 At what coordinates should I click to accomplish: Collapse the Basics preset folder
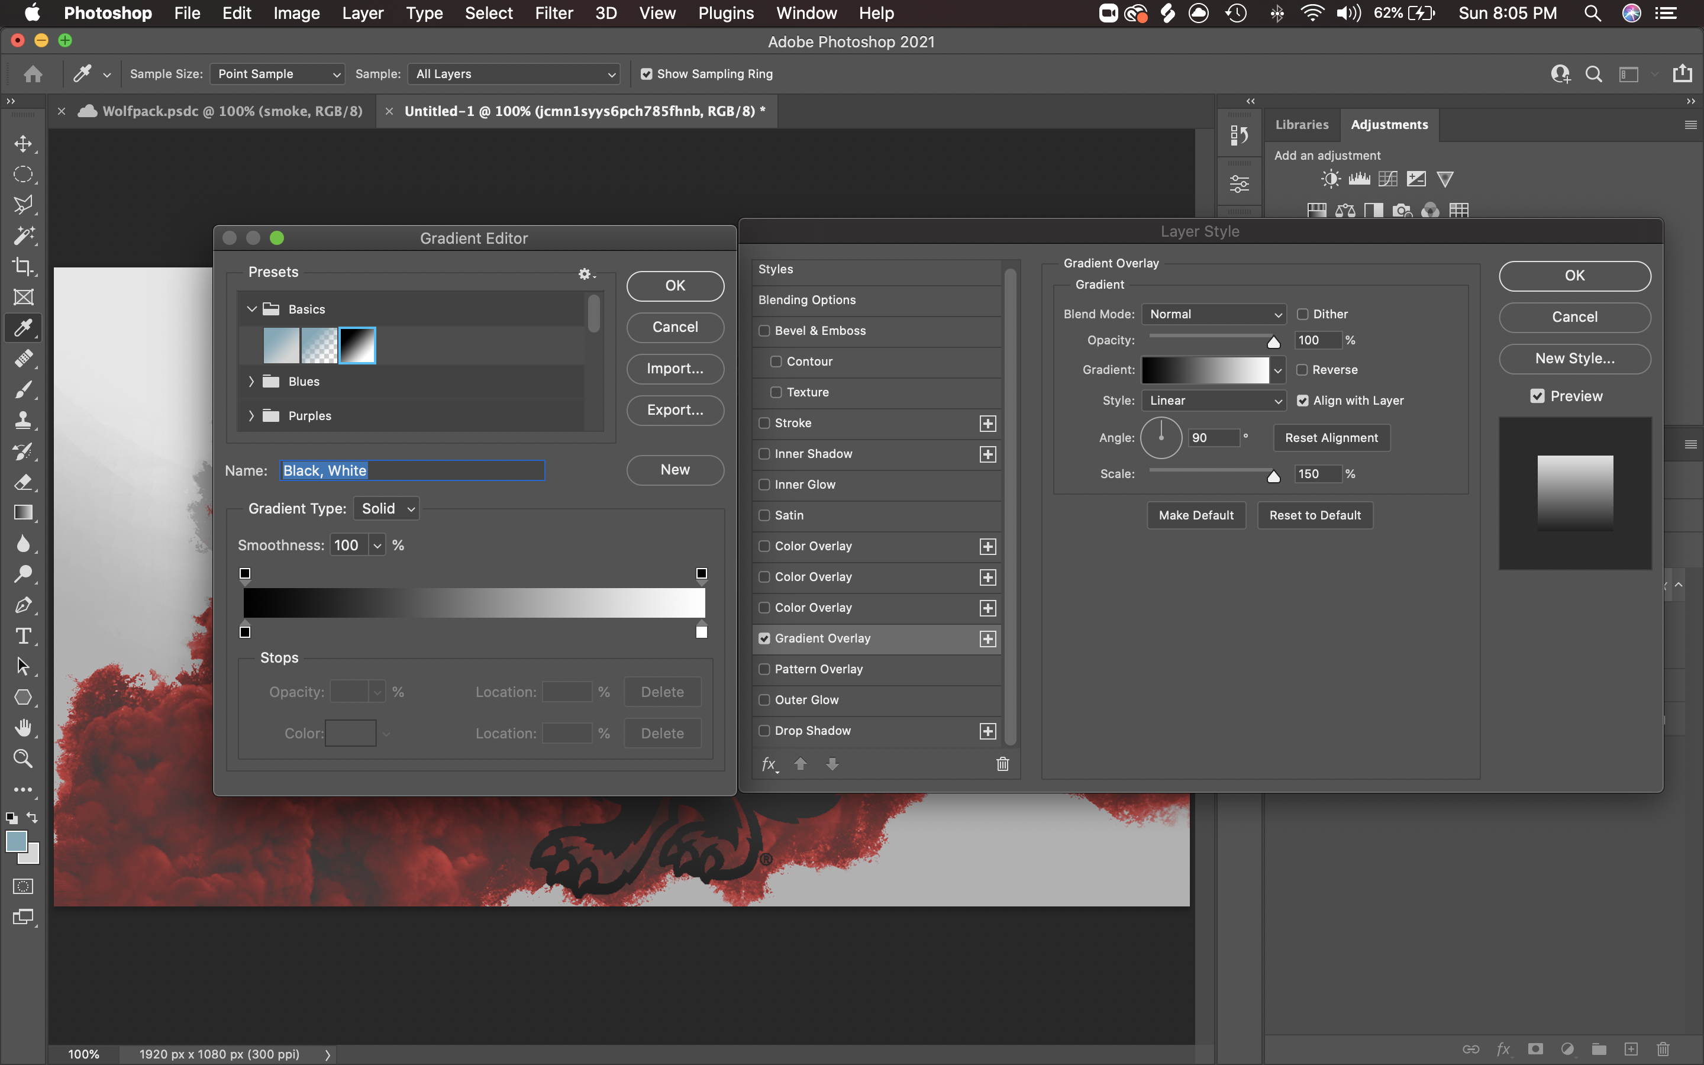pos(251,309)
